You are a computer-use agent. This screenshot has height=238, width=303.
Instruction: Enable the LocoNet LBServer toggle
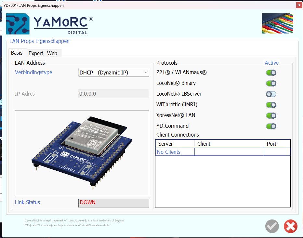tap(271, 94)
